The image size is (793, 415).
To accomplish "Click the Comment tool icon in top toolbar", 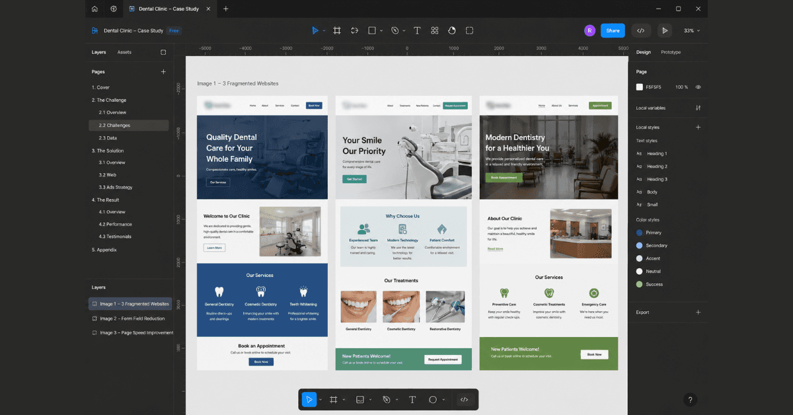I will tap(470, 30).
